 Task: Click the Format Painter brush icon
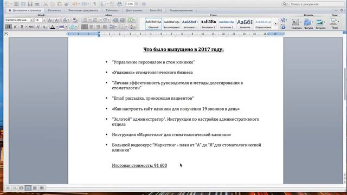[66, 4]
